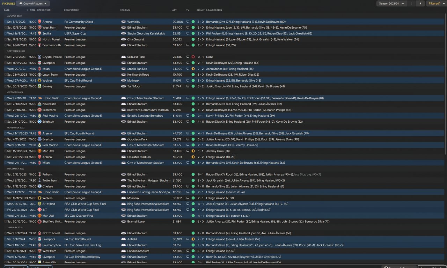The width and height of the screenshot is (447, 268).
Task: Click the stadium icon beside Goodison Park
Action: tap(123, 139)
